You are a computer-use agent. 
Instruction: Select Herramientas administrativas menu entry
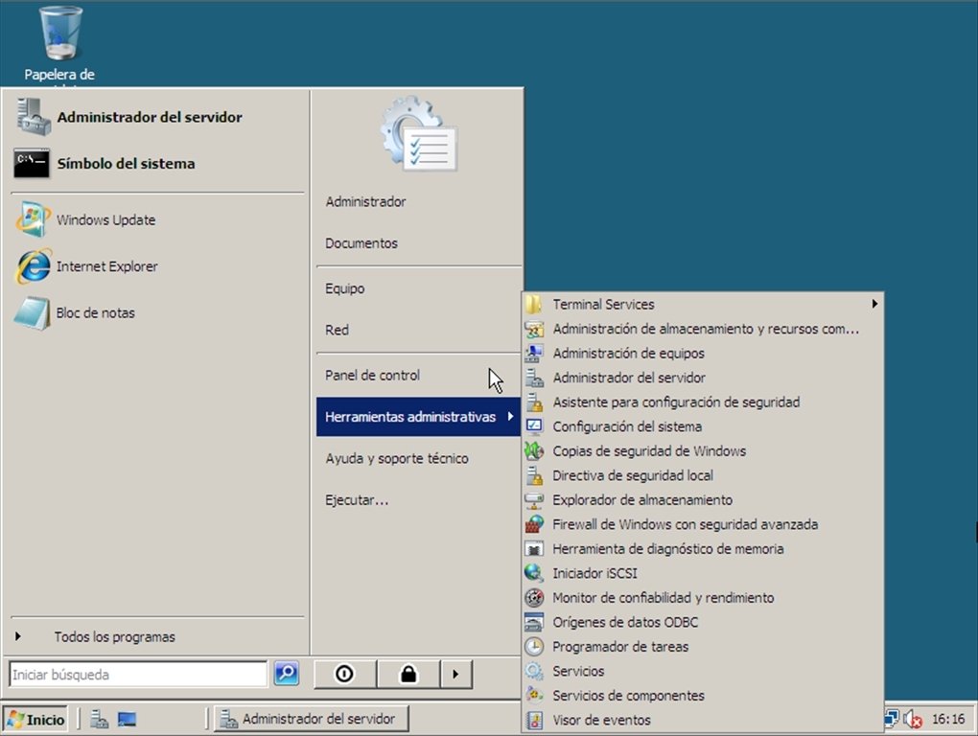[418, 416]
